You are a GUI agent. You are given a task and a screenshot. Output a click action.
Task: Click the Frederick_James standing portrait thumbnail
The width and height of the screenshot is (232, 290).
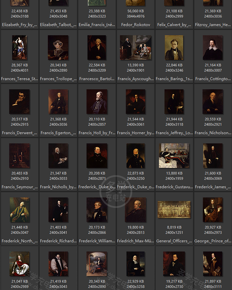[x=213, y=156]
